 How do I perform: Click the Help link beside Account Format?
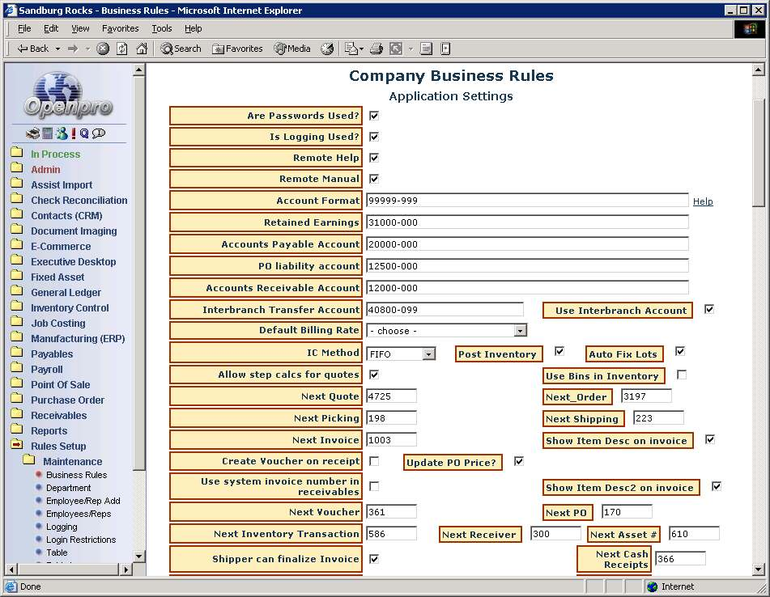[703, 201]
